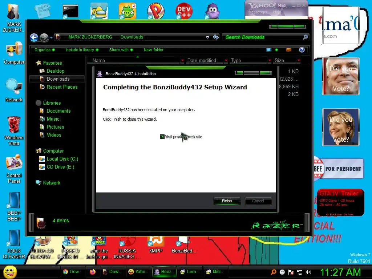Open the BEEP BEEP desktop shortcut
372x279 pixels.
pyautogui.click(x=14, y=207)
